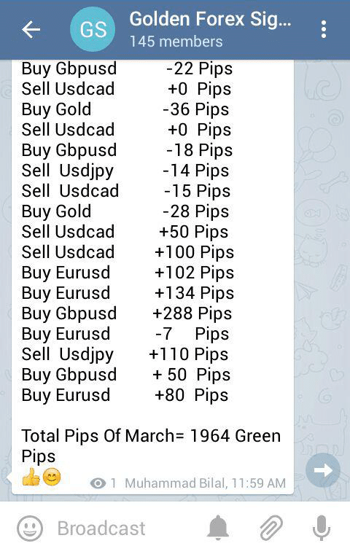The image size is (350, 554).
Task: Open the emoji smiley picker
Action: coord(30,528)
